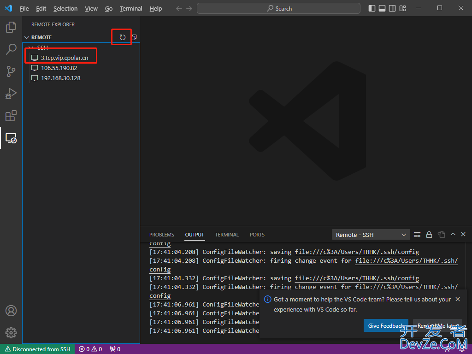Select the Remote Explorer activity icon

point(11,138)
